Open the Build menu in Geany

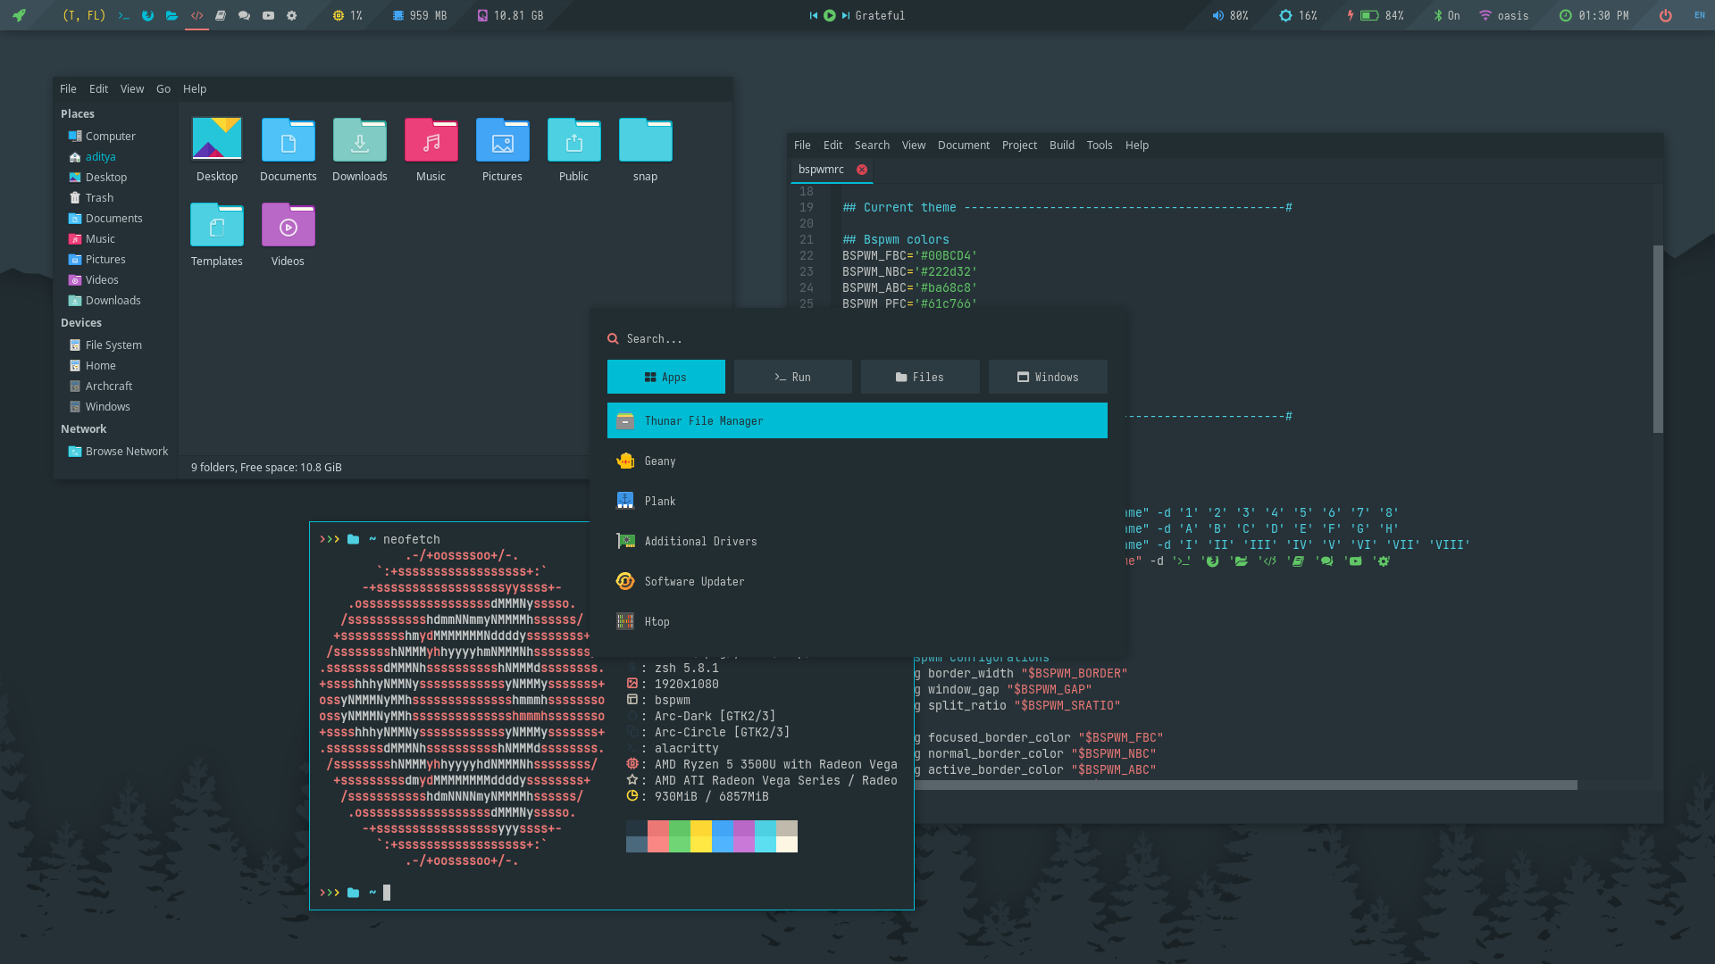click(1061, 145)
